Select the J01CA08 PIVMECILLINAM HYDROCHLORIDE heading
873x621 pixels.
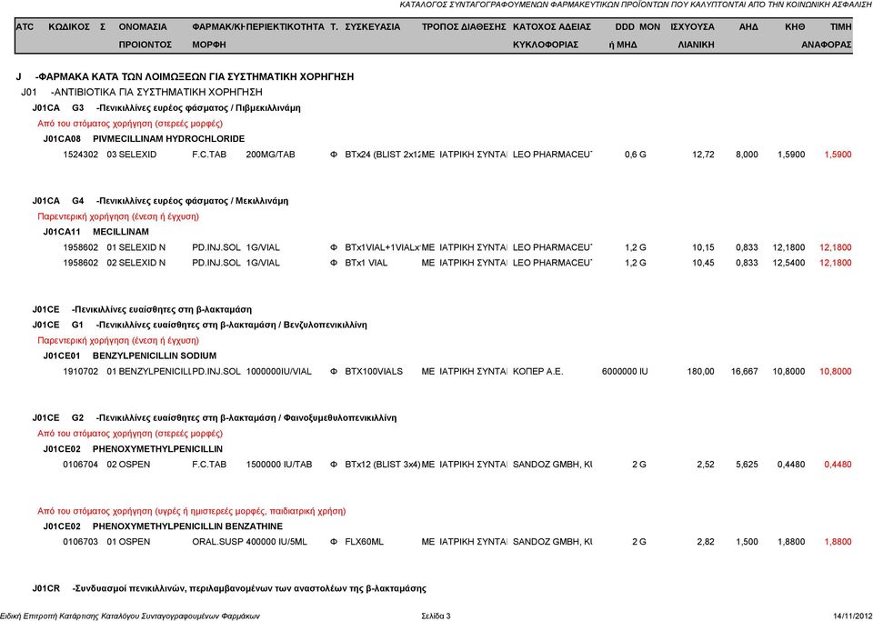pos(144,139)
